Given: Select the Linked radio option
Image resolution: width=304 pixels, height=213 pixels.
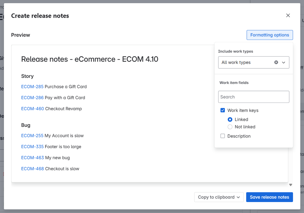Looking at the screenshot, I should pyautogui.click(x=230, y=120).
